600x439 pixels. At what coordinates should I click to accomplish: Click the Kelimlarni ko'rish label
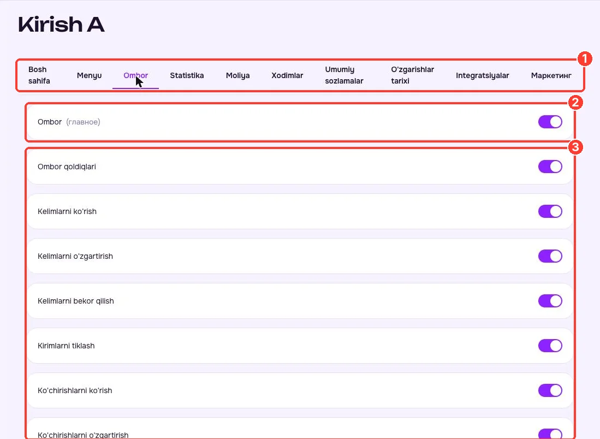[x=67, y=211]
